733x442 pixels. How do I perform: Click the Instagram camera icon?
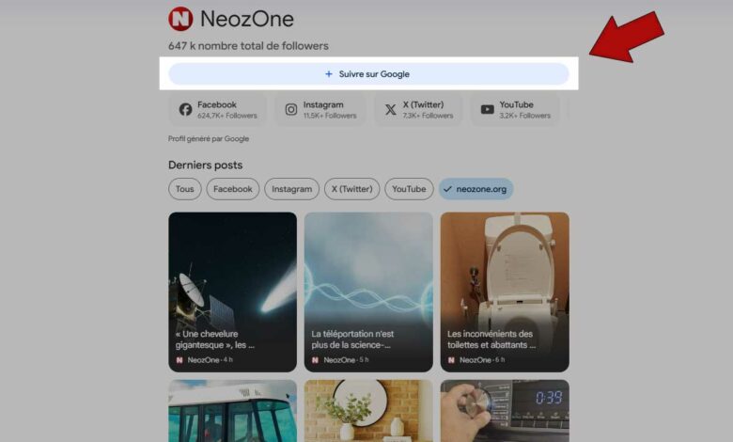(291, 109)
